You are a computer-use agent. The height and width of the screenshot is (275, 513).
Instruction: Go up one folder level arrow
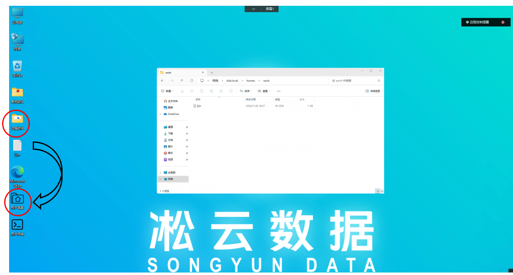181,81
